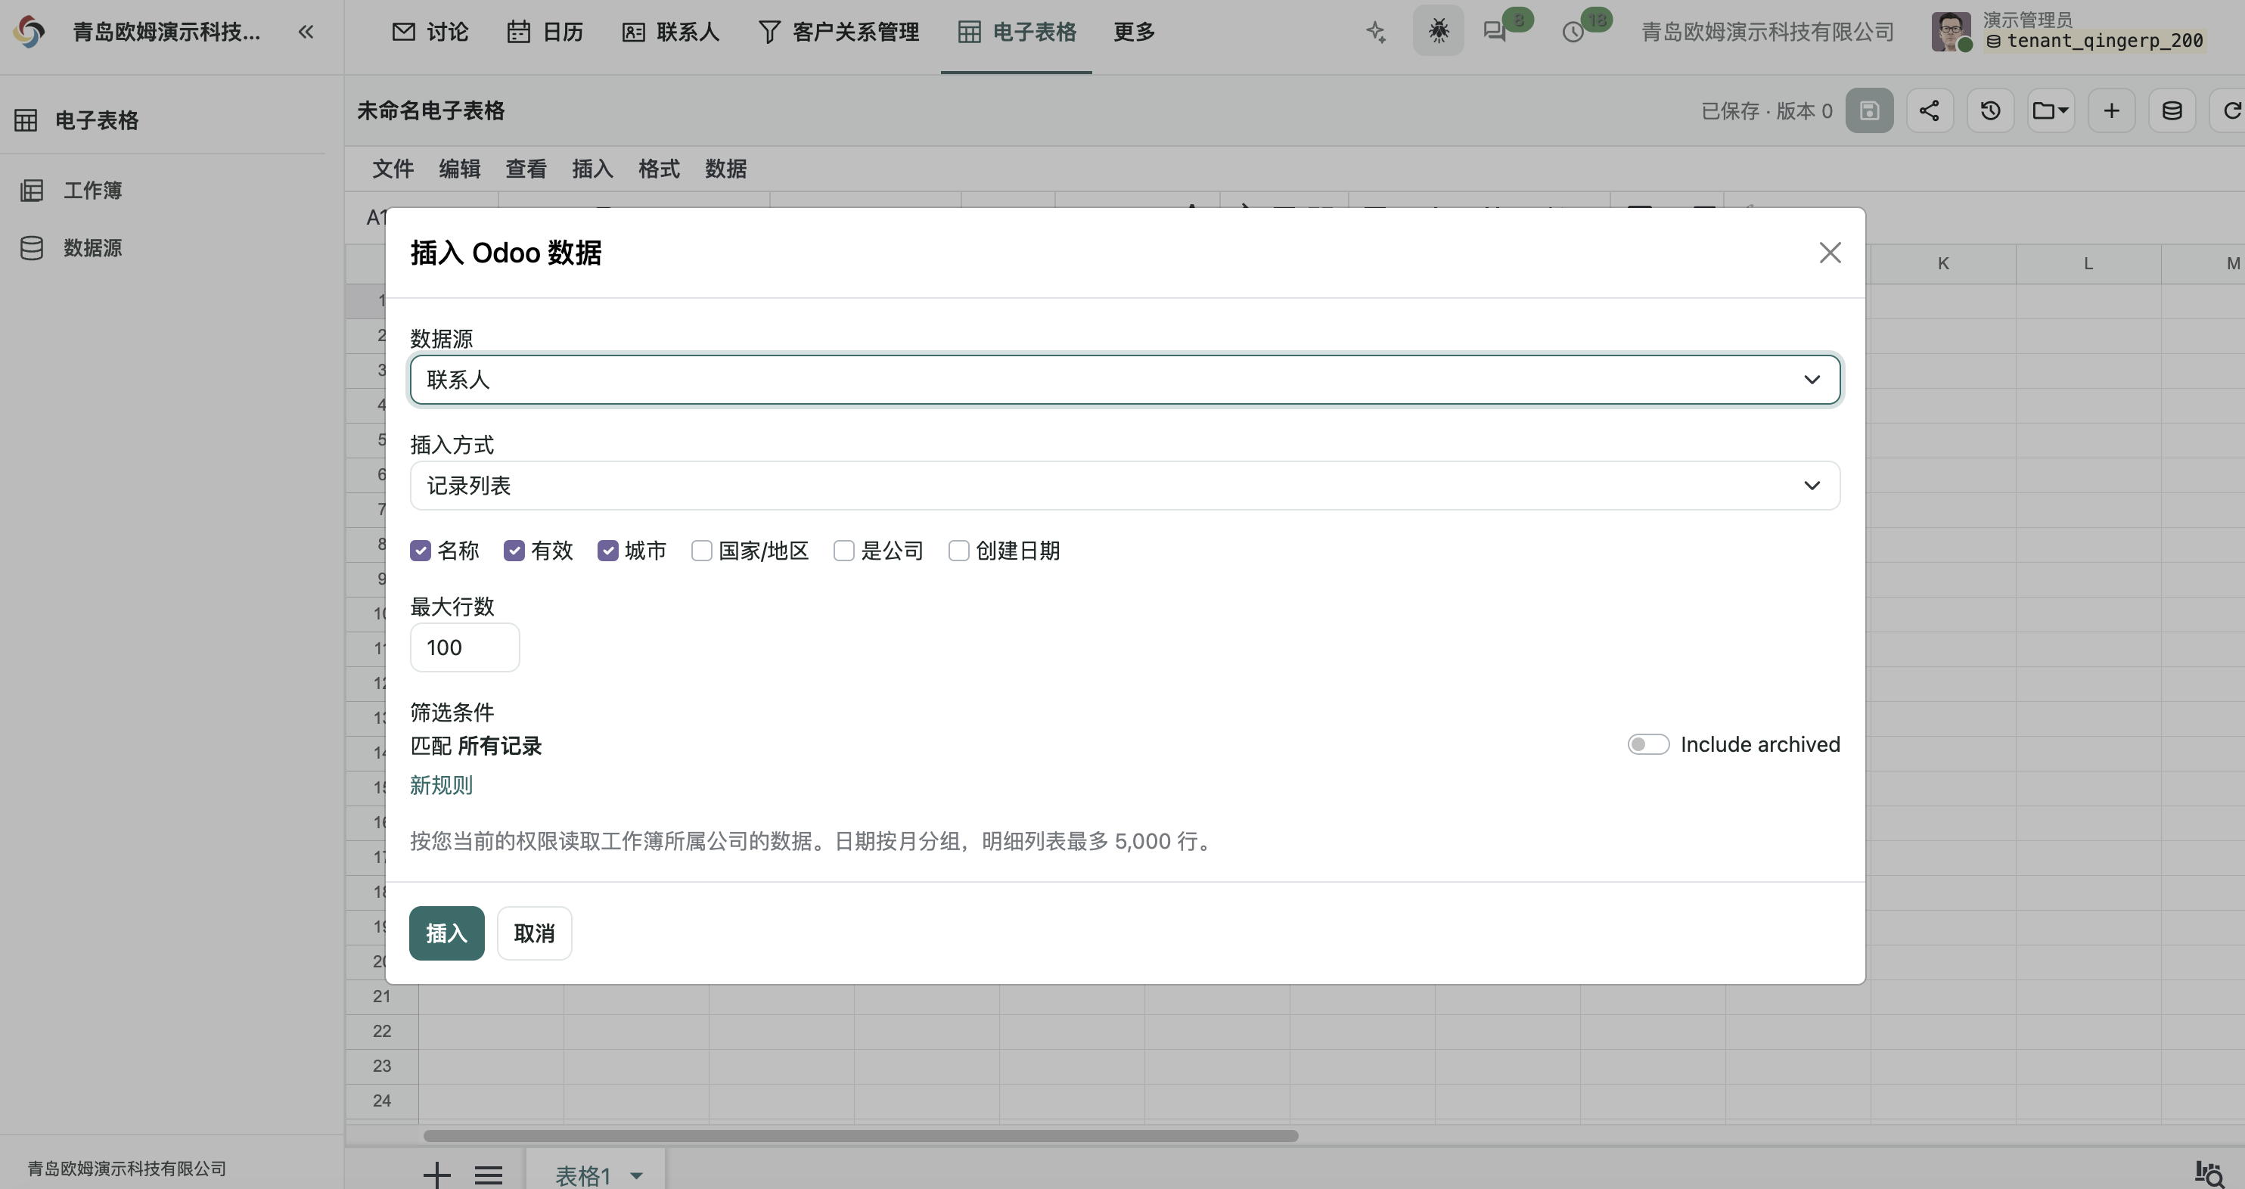Open the 表格1 sheet tab menu arrow
Screen dimensions: 2245x1189
coord(637,1176)
